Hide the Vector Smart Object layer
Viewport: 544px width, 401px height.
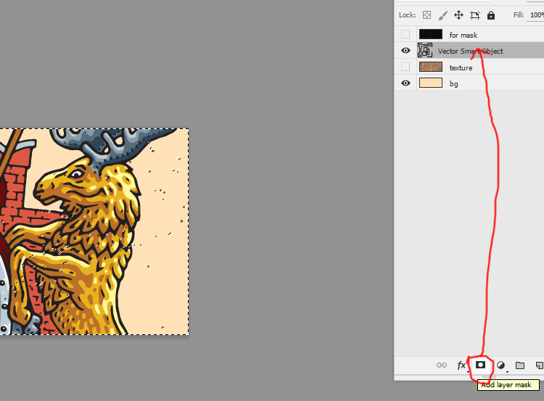point(405,51)
